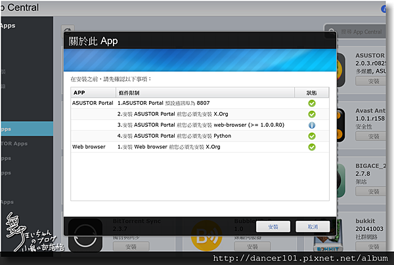Click the info icon in App Central title bar
The height and width of the screenshot is (265, 394).
point(383,9)
